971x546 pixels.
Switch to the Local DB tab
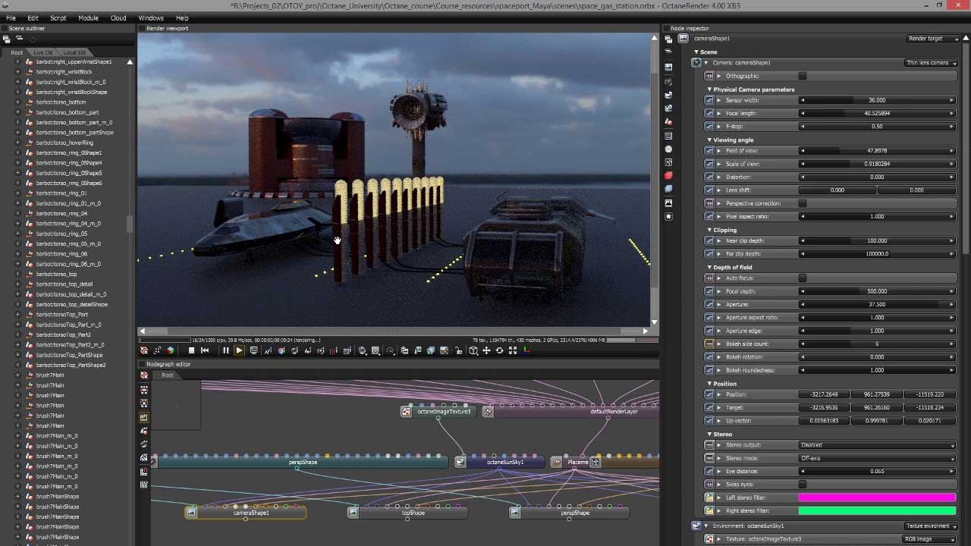coord(74,52)
